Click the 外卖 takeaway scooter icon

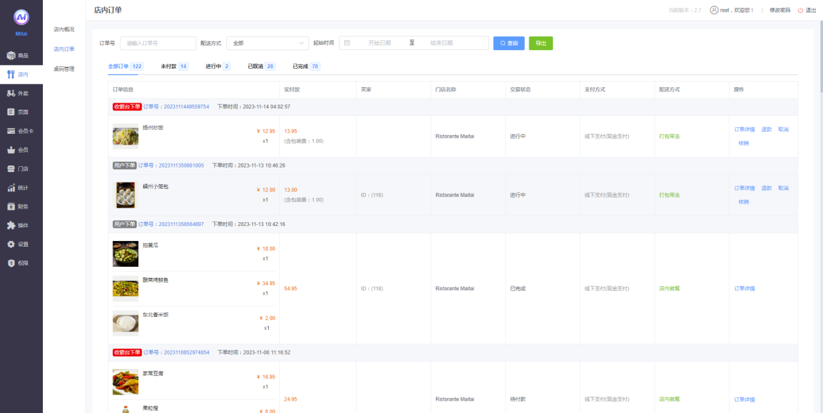[11, 94]
